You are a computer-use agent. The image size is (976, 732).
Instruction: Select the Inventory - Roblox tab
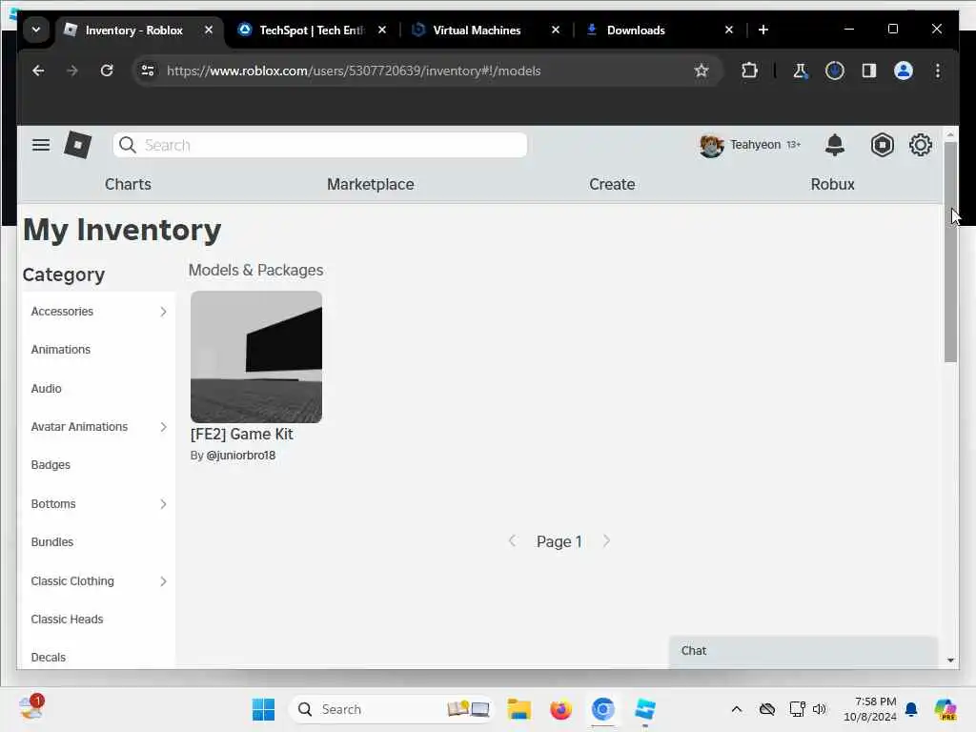coord(133,30)
